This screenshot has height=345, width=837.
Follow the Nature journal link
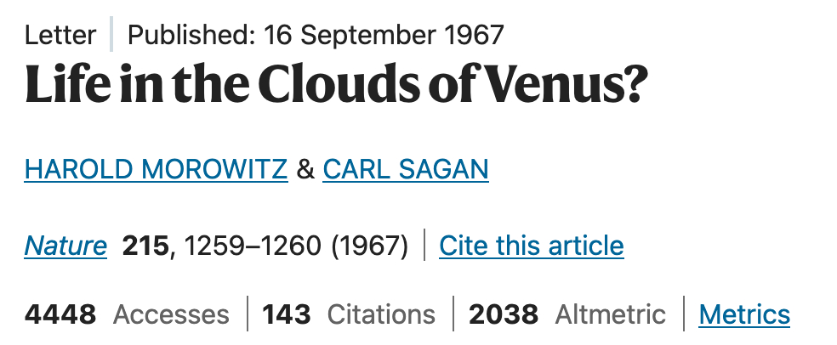(x=65, y=246)
